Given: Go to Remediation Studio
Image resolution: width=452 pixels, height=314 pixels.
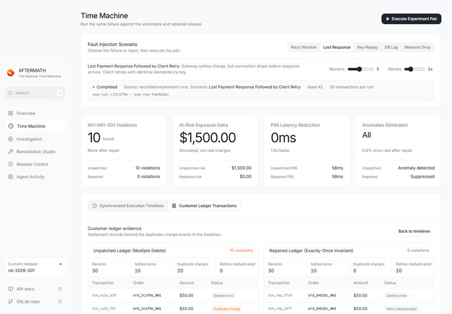Looking at the screenshot, I should point(35,151).
